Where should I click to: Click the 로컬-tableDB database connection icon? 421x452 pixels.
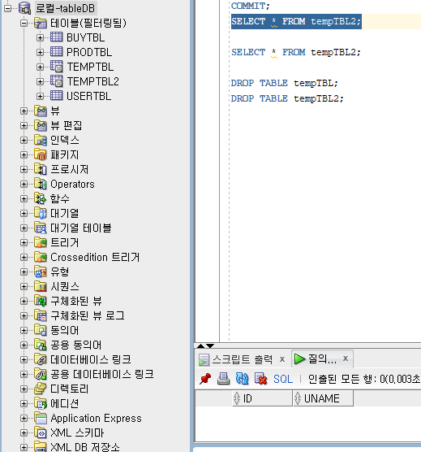tap(24, 8)
